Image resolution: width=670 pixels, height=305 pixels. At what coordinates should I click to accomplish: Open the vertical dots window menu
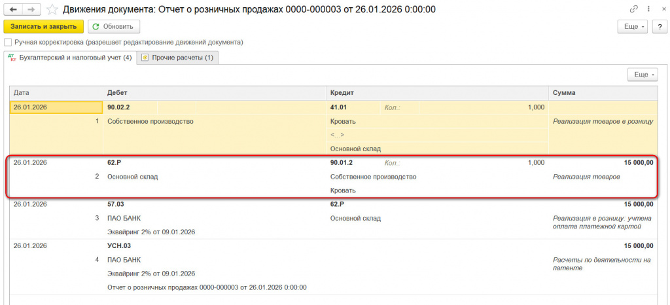[648, 9]
